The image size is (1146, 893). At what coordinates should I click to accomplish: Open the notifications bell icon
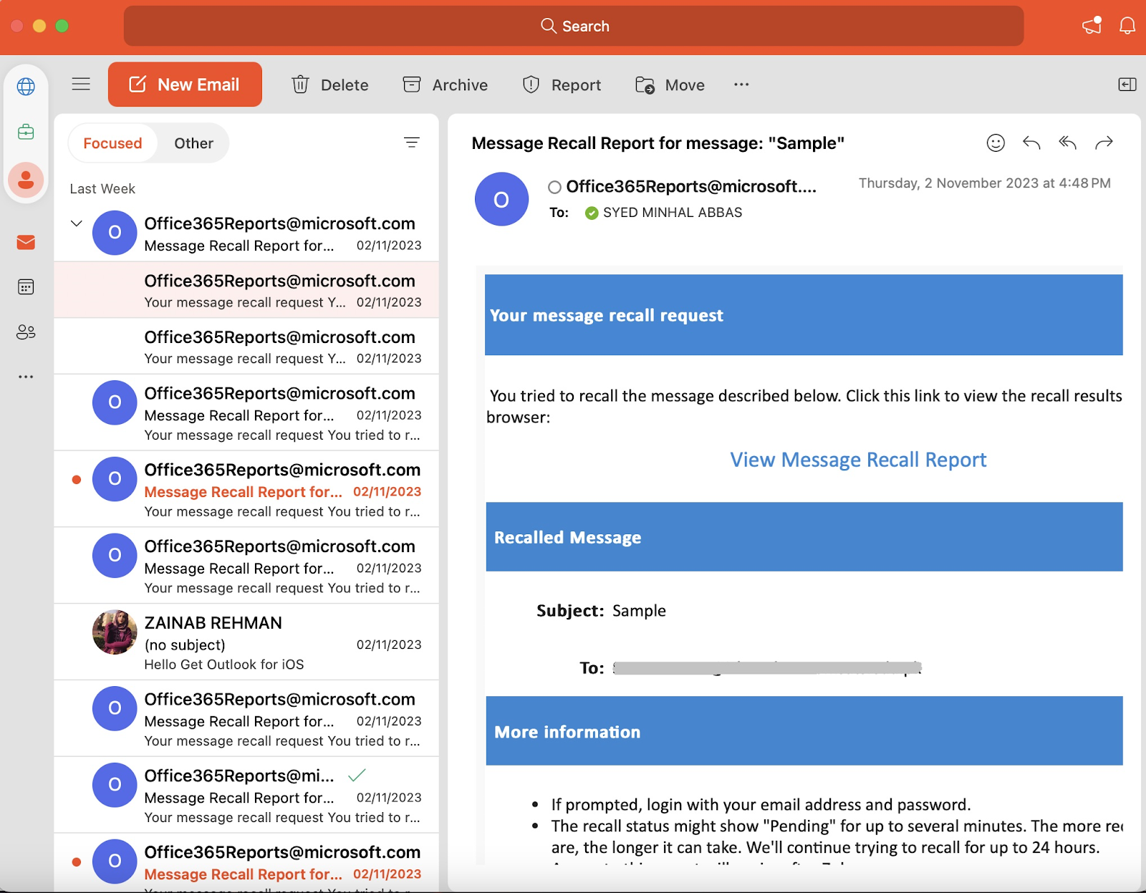pyautogui.click(x=1127, y=26)
